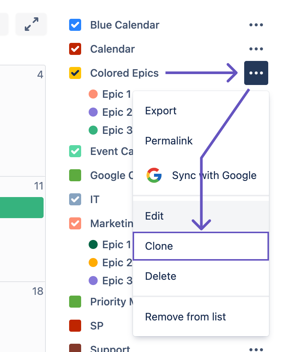This screenshot has width=284, height=352.
Task: Select Permalink in the menu
Action: tap(169, 141)
